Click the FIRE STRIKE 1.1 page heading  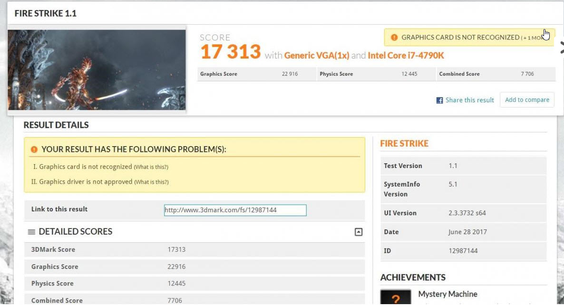[45, 14]
